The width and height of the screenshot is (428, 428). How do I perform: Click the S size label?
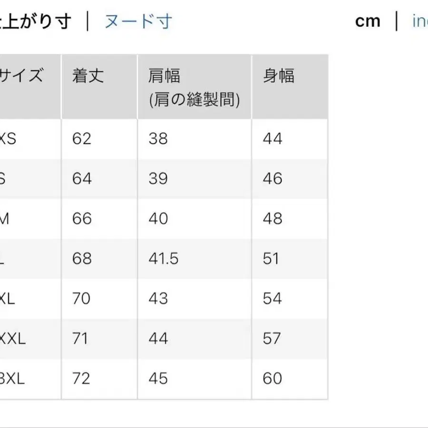pyautogui.click(x=6, y=179)
